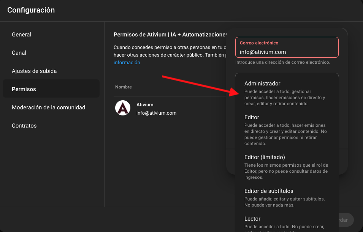363x232 pixels.
Task: Click the hint 'Introduce una dirección de correo electrónico'
Action: pos(283,62)
